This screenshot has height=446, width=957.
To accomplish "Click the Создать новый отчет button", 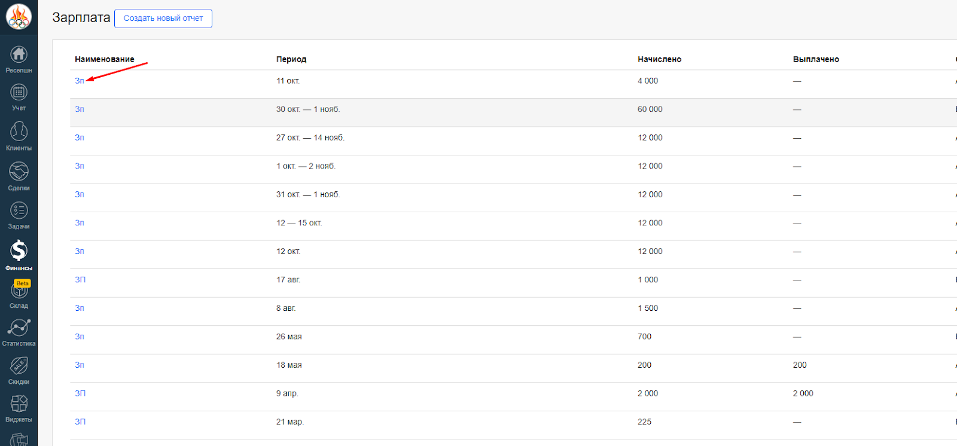I will coord(163,19).
